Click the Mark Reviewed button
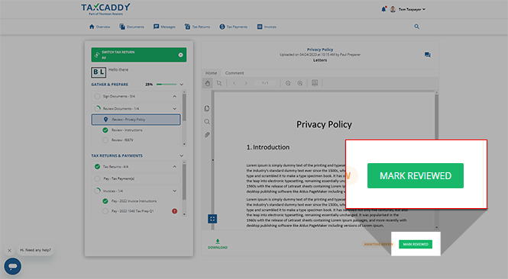 [x=416, y=244]
